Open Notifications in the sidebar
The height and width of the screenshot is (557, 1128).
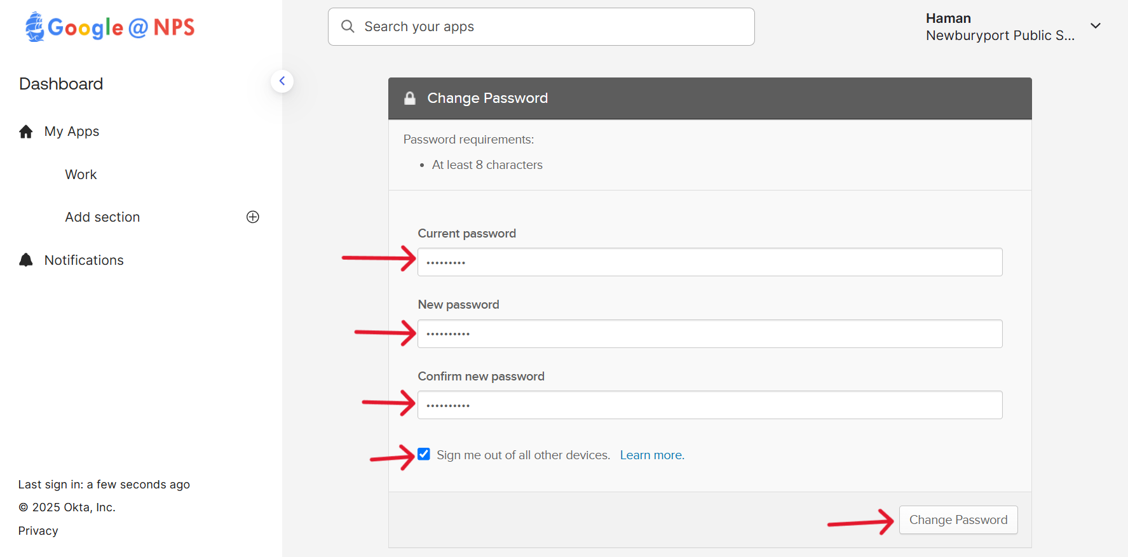84,260
